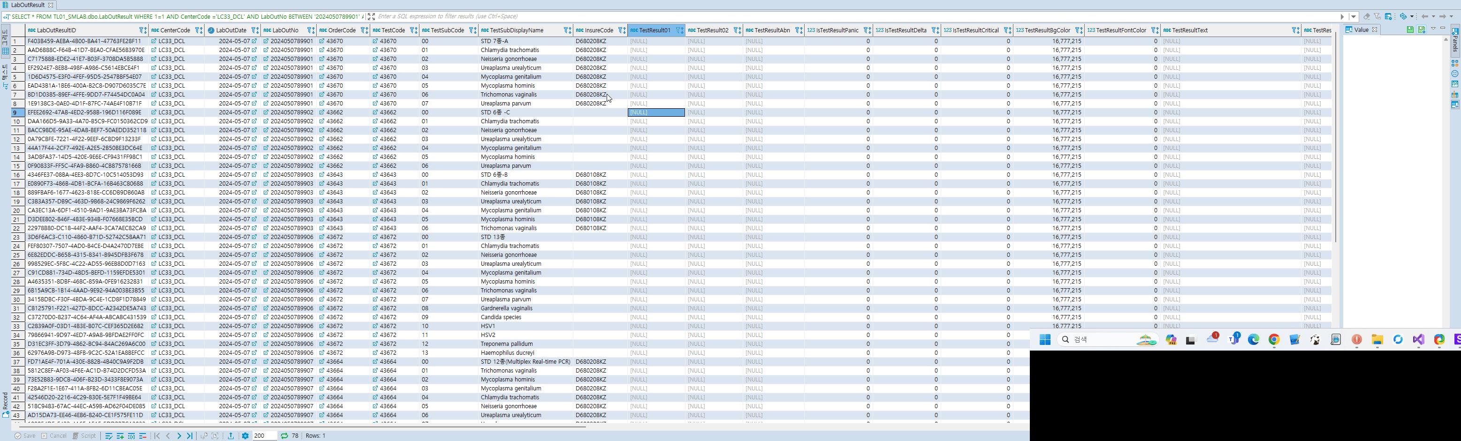Image resolution: width=1461 pixels, height=441 pixels.
Task: Switch to the LabOutResult tab
Action: coord(27,5)
